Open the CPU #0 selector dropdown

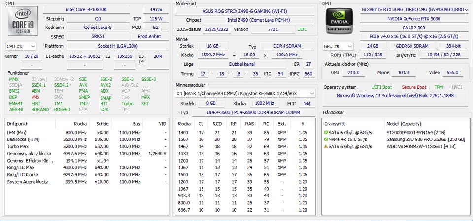[21, 46]
